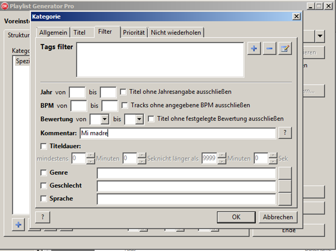Viewport: 336px width, 251px height.
Task: Open the Bewertung bis dropdown
Action: point(138,119)
